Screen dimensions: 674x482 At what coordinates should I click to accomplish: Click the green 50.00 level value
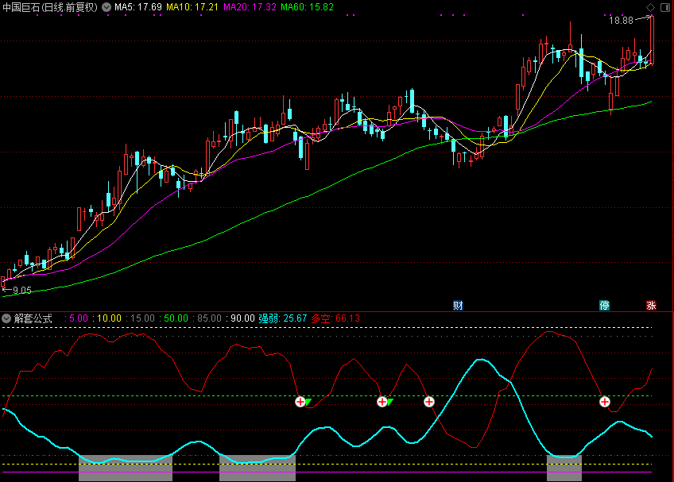point(176,318)
